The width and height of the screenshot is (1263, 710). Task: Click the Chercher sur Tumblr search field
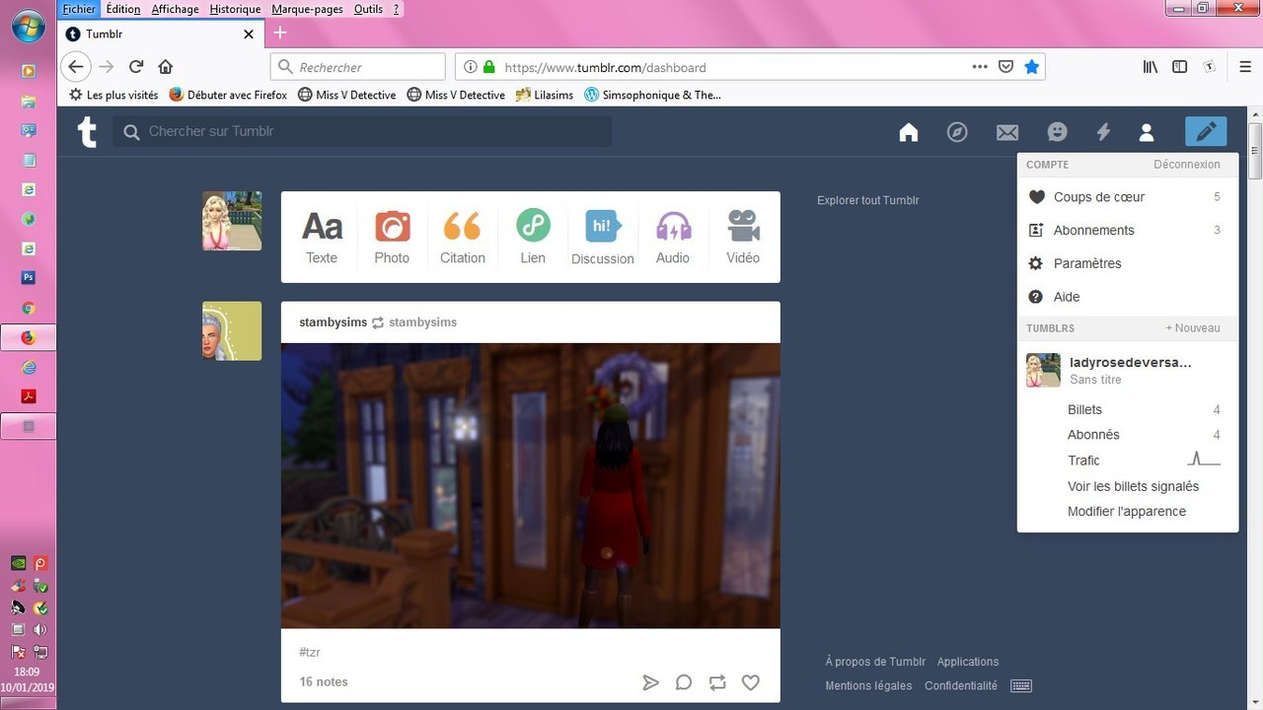[x=375, y=131]
